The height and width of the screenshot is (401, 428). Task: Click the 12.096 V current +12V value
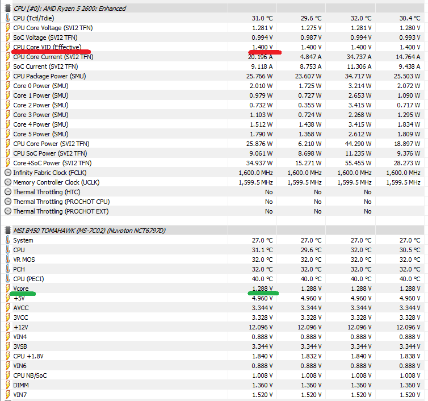pos(261,327)
